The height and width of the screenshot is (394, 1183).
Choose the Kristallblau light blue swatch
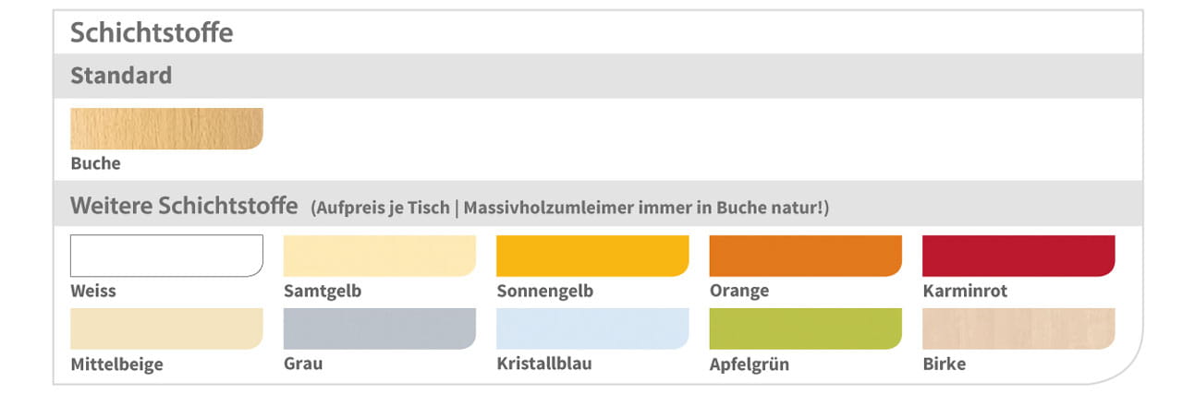pos(592,328)
